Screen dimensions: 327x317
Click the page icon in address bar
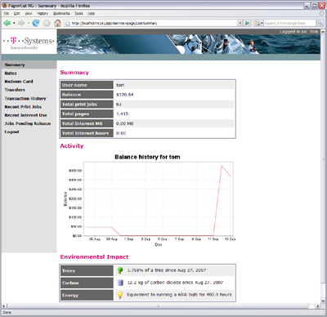(x=68, y=23)
